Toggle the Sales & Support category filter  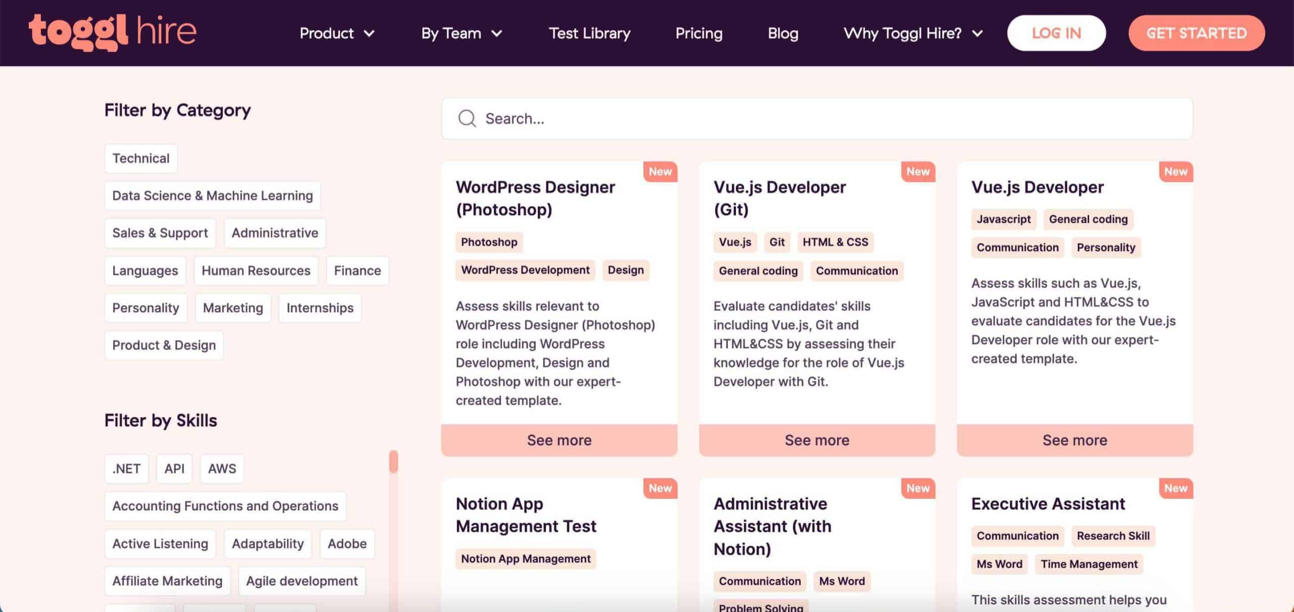coord(159,232)
